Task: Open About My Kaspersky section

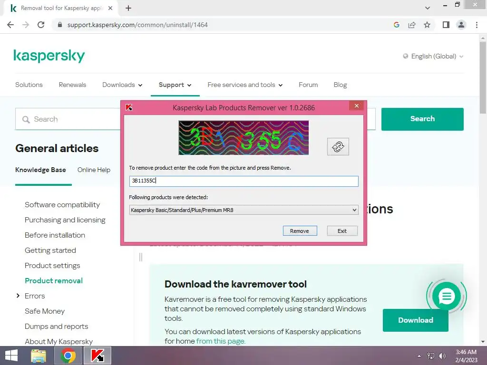Action: pyautogui.click(x=58, y=342)
